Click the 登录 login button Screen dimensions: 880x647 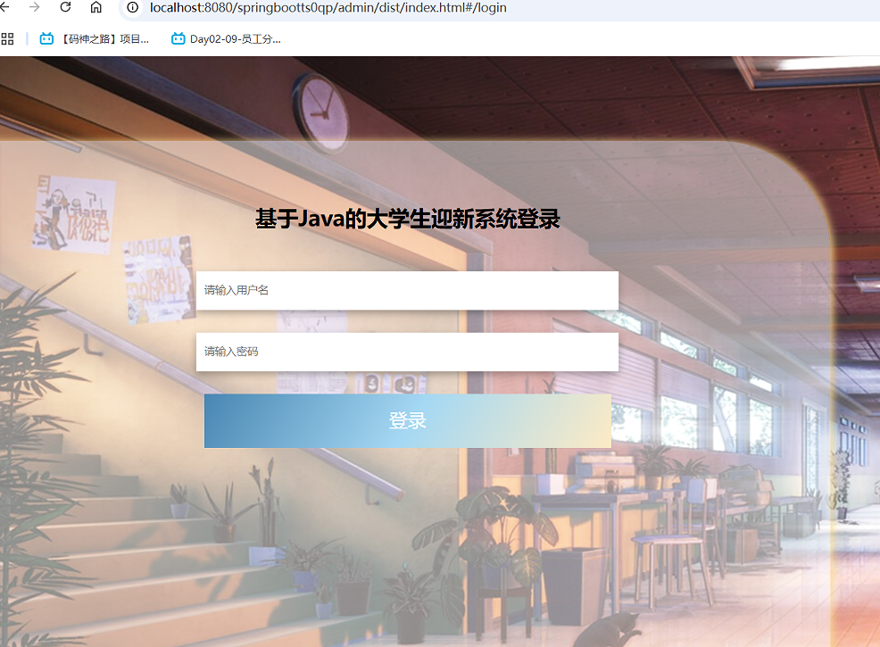(408, 420)
